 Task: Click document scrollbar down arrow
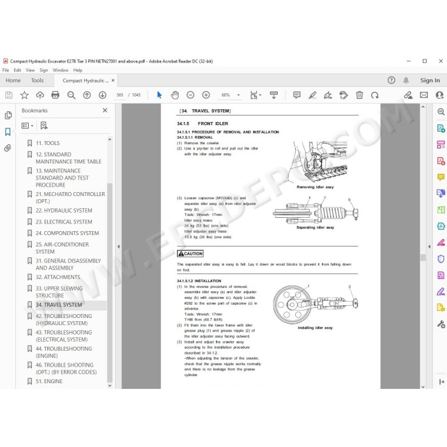423,386
